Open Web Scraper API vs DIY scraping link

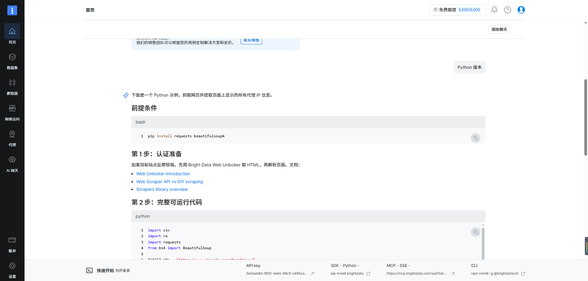(x=170, y=181)
